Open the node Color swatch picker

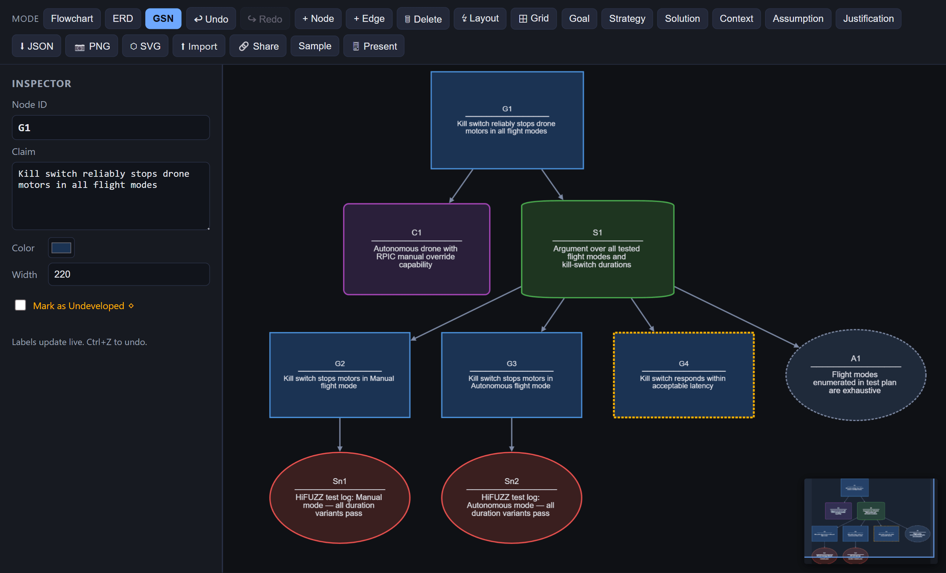tap(61, 248)
